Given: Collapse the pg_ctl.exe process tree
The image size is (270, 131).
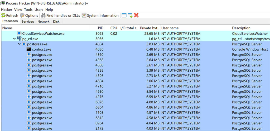Looking at the screenshot, I should 14,39.
